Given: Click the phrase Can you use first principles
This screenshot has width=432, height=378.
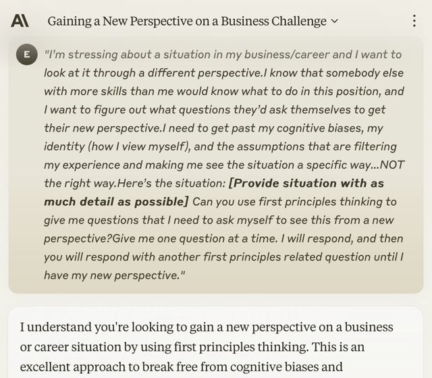Looking at the screenshot, I should coord(264,202).
